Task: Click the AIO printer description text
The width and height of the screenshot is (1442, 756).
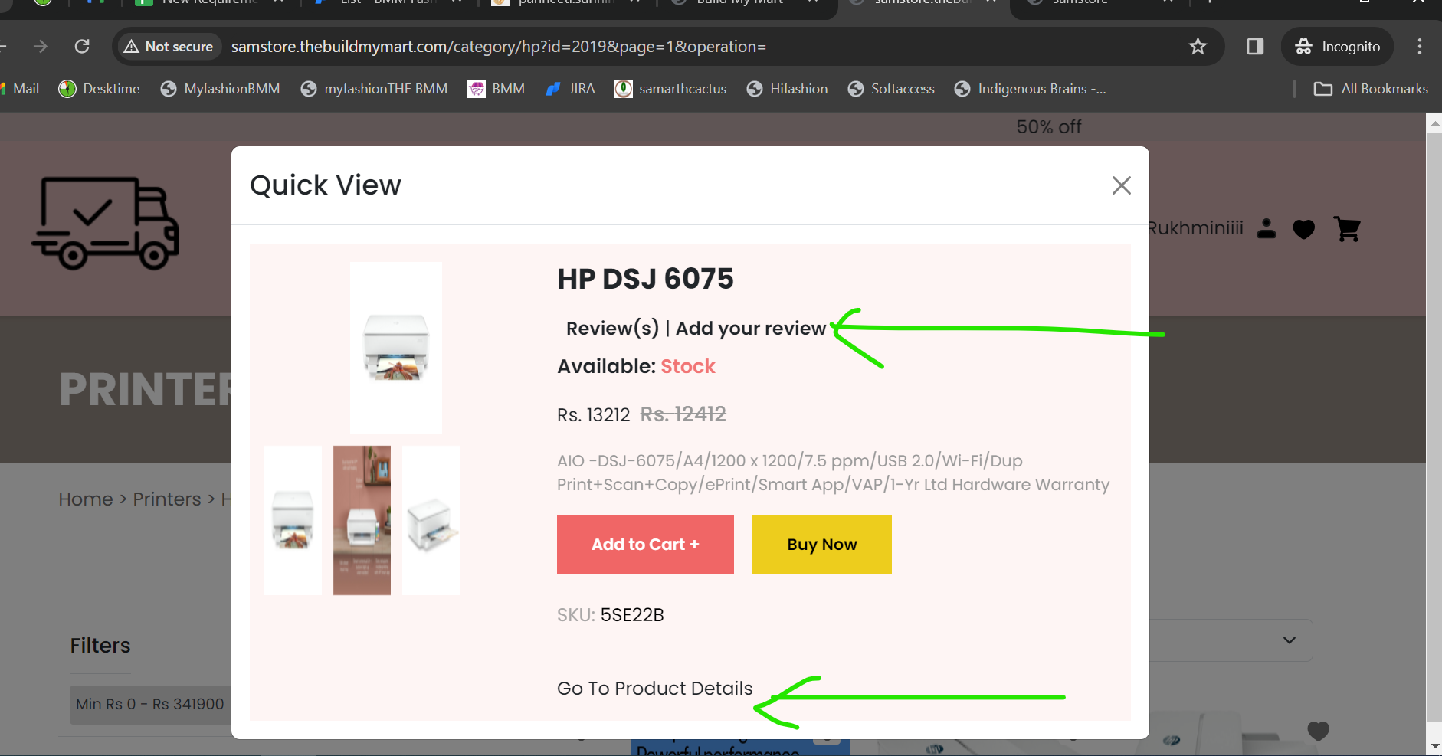Action: 833,473
